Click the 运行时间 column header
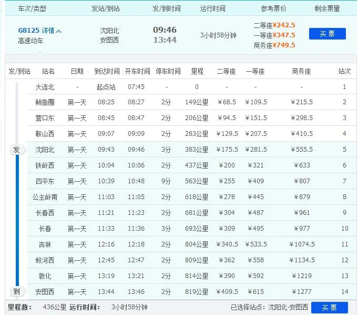 point(212,9)
